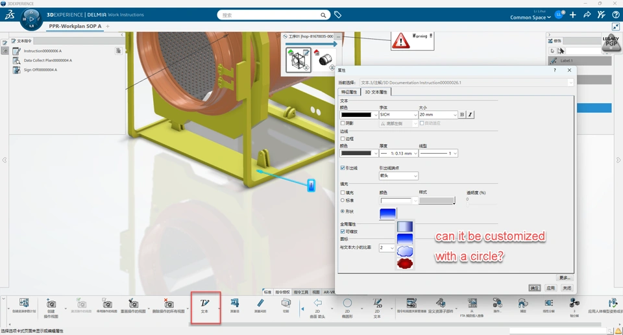
Task: Click the 确定 OK button
Action: 534,288
